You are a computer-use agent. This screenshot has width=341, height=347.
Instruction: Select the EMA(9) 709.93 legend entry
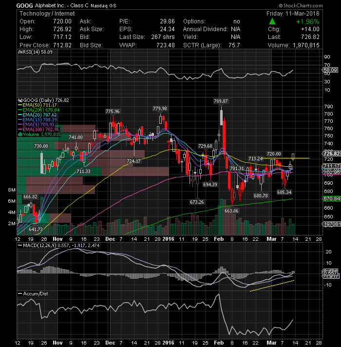point(36,125)
